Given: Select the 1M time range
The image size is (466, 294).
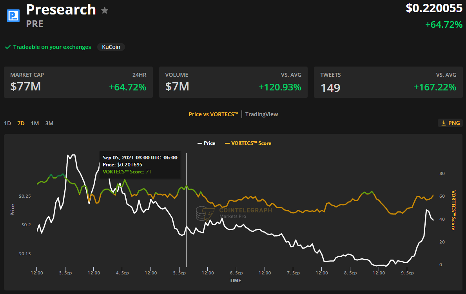Looking at the screenshot, I should click(35, 123).
